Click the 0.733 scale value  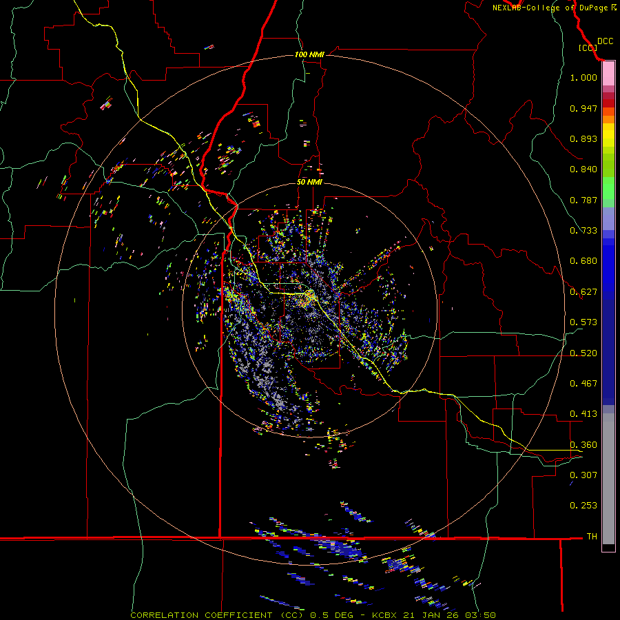click(x=583, y=231)
